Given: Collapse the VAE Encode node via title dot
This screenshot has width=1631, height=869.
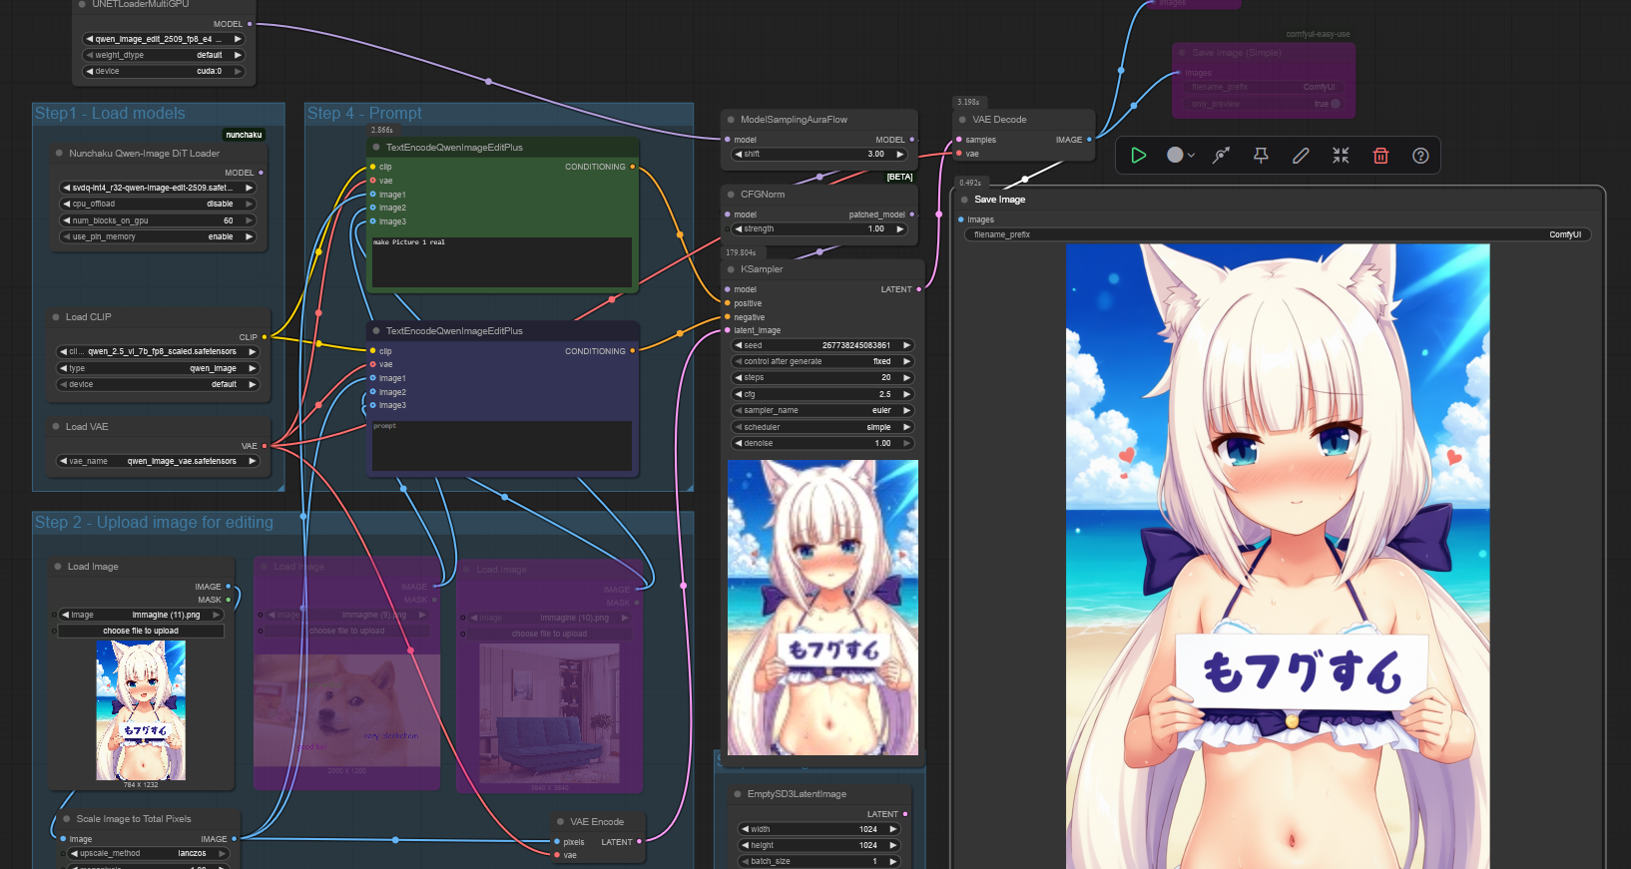Looking at the screenshot, I should 560,822.
